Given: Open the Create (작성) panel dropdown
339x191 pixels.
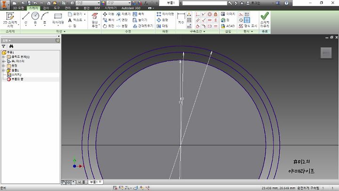Looking at the screenshot, I should click(61, 32).
